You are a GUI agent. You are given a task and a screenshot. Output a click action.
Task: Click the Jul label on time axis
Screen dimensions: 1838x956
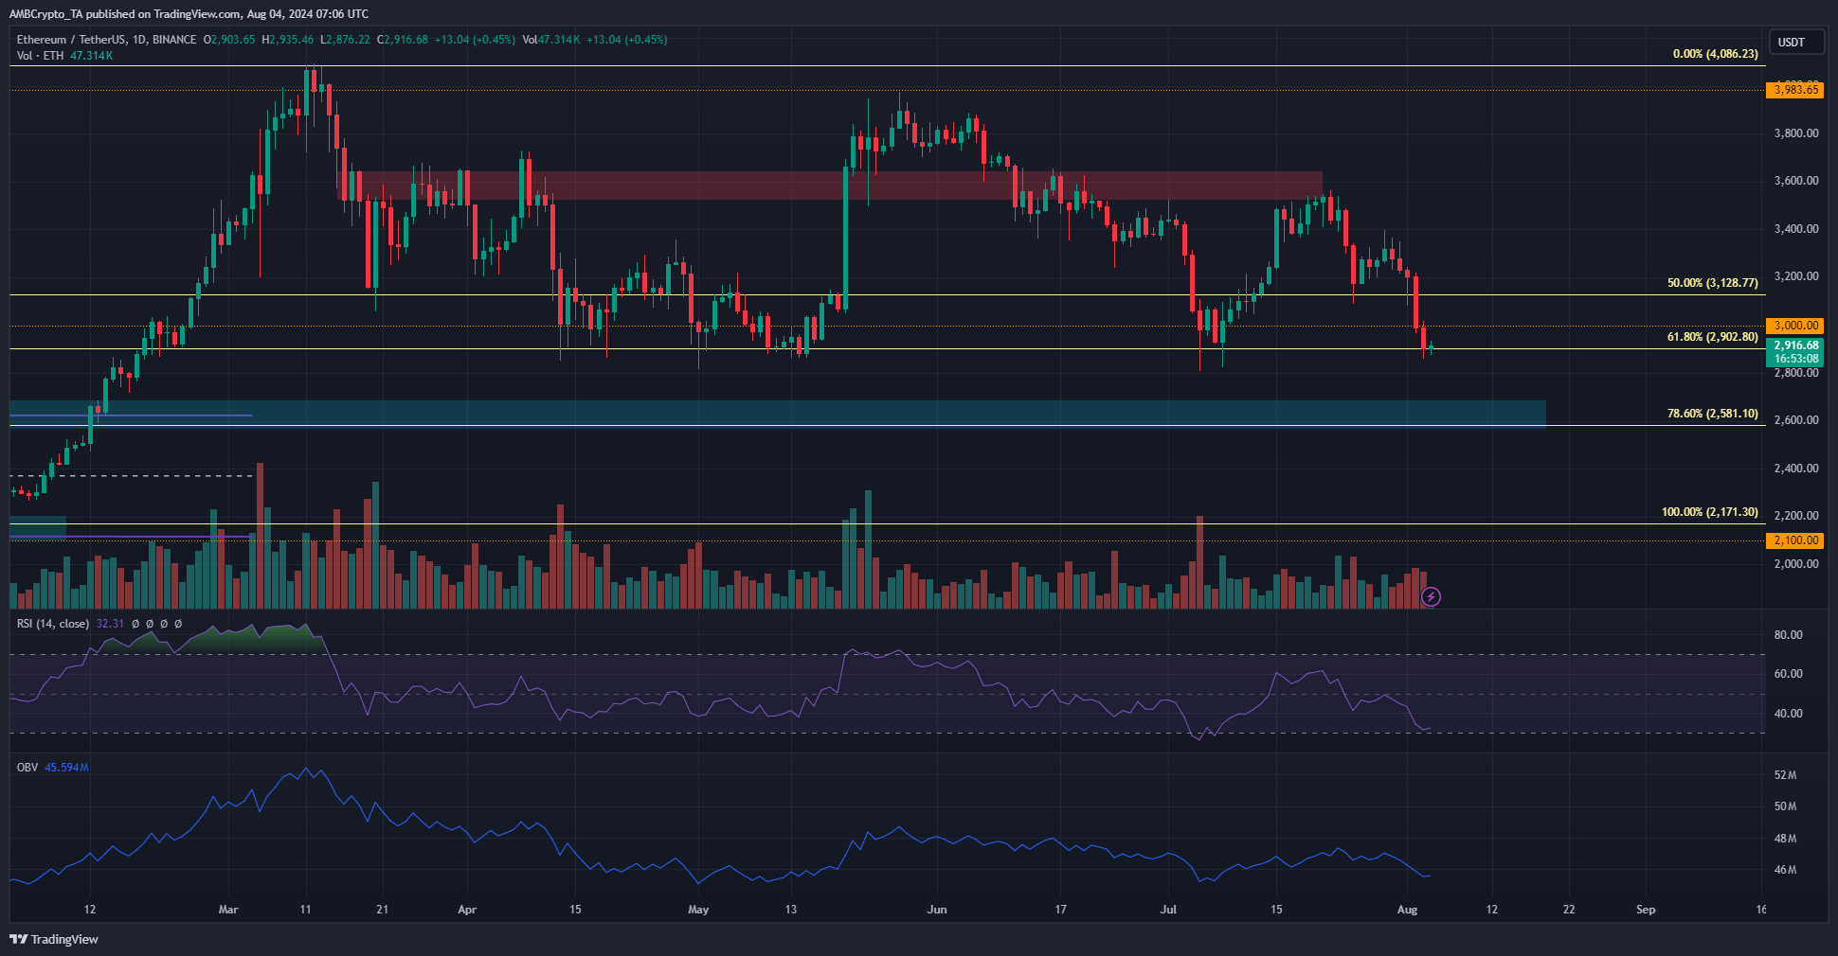pyautogui.click(x=1169, y=910)
